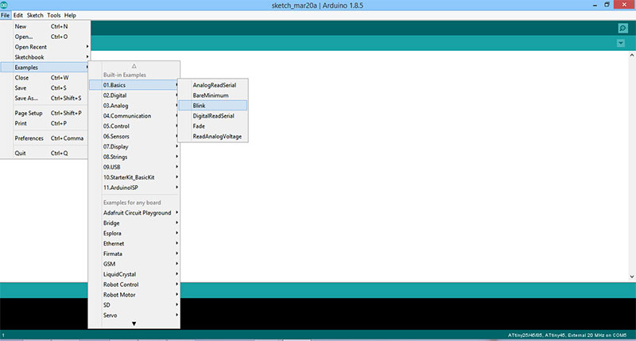Screen dimensions: 636x341
Task: Open the Esplora examples submenu
Action: point(134,233)
